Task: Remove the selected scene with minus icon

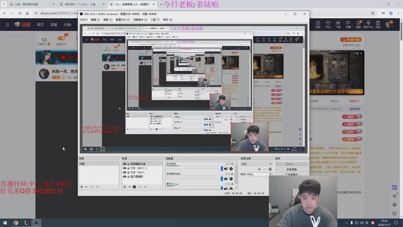Action: click(x=87, y=187)
